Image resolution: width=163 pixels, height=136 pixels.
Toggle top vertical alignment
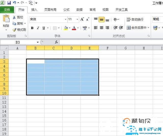[96, 19]
